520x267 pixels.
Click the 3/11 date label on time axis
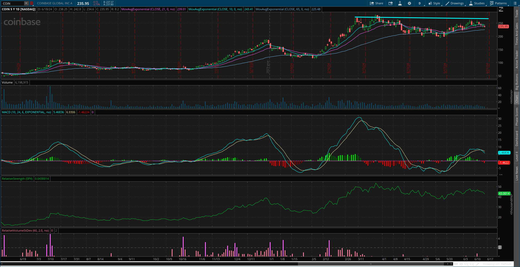point(361,259)
